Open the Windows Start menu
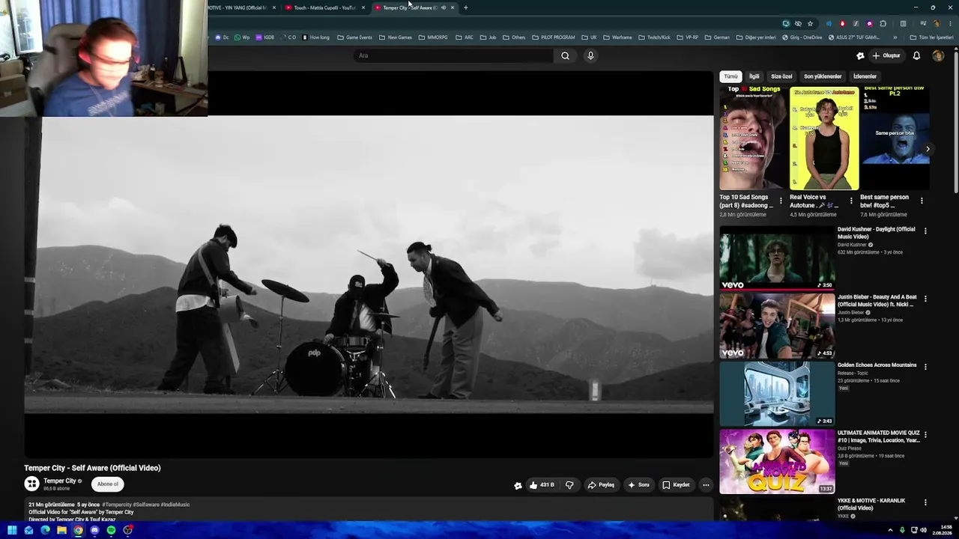This screenshot has width=959, height=539. [x=12, y=530]
